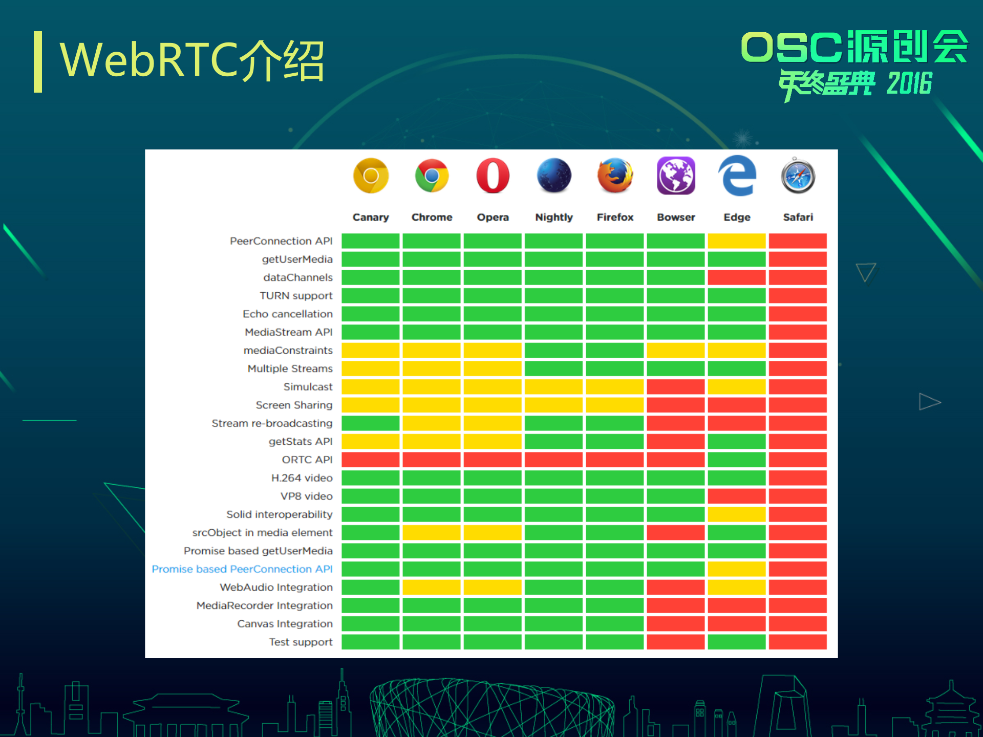Select the Chrome browser icon

432,176
